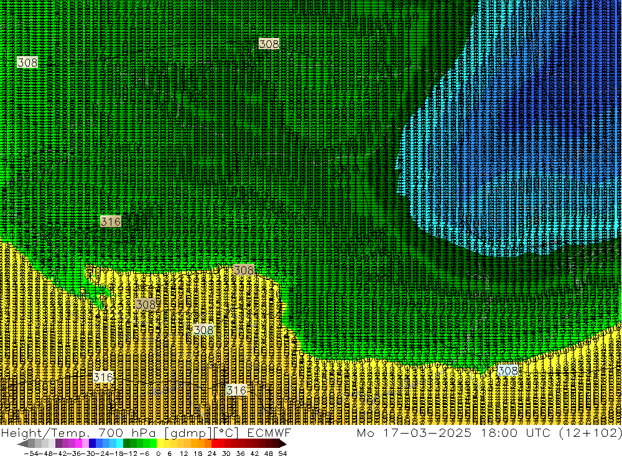Click the '-12' legend tick label
Viewport: 622px width, 456px height.
(130, 454)
